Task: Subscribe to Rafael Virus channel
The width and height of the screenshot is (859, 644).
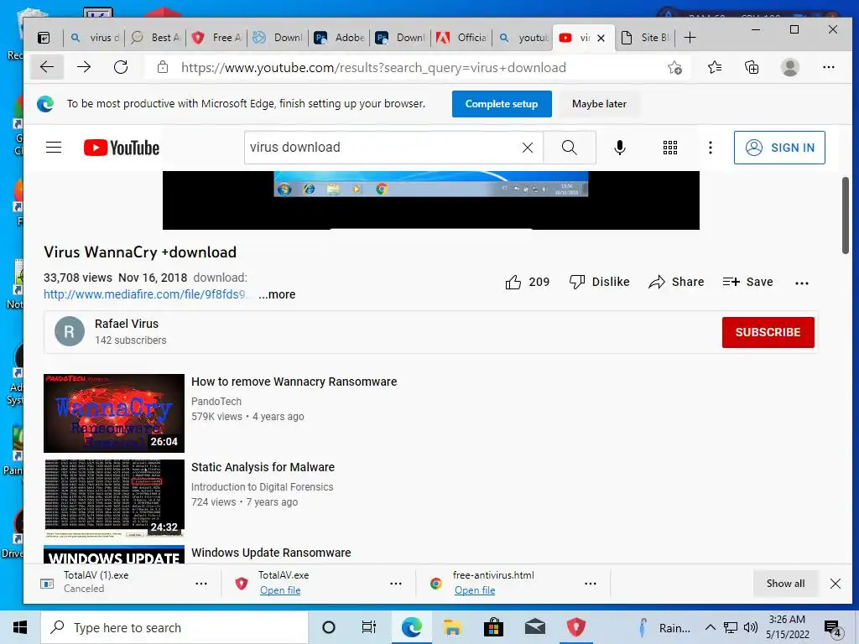Action: click(x=768, y=332)
